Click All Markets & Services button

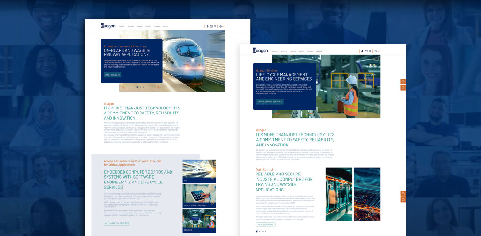117,223
